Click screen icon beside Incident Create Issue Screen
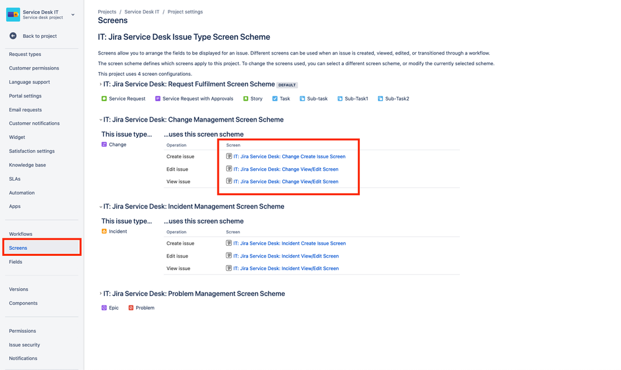 click(229, 243)
